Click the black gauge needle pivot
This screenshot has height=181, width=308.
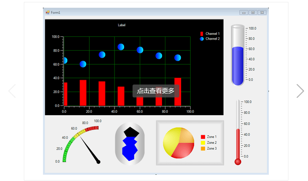coord(98,162)
